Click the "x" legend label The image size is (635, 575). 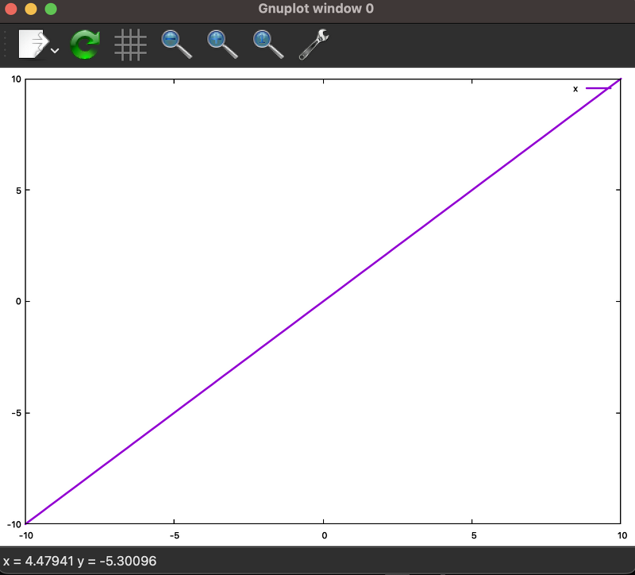[x=575, y=89]
